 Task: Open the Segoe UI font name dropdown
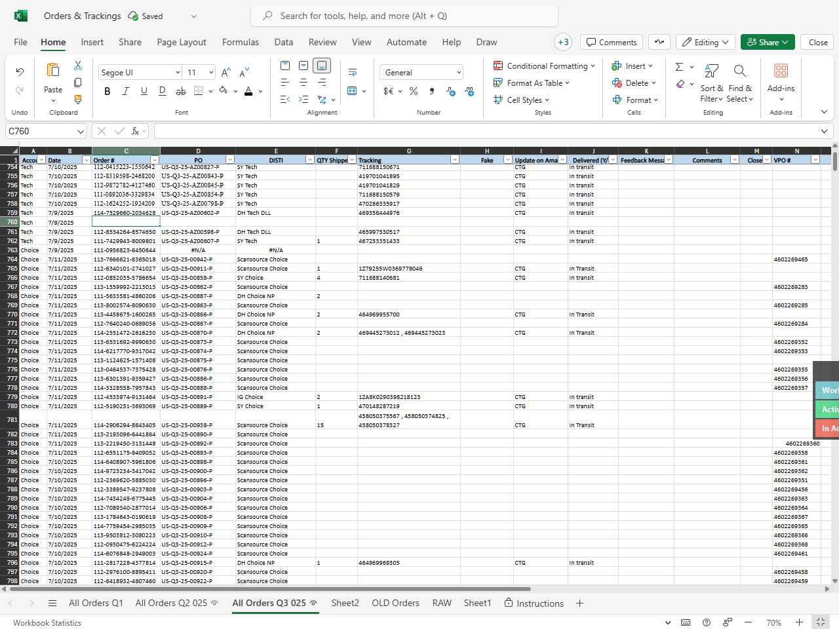(178, 72)
